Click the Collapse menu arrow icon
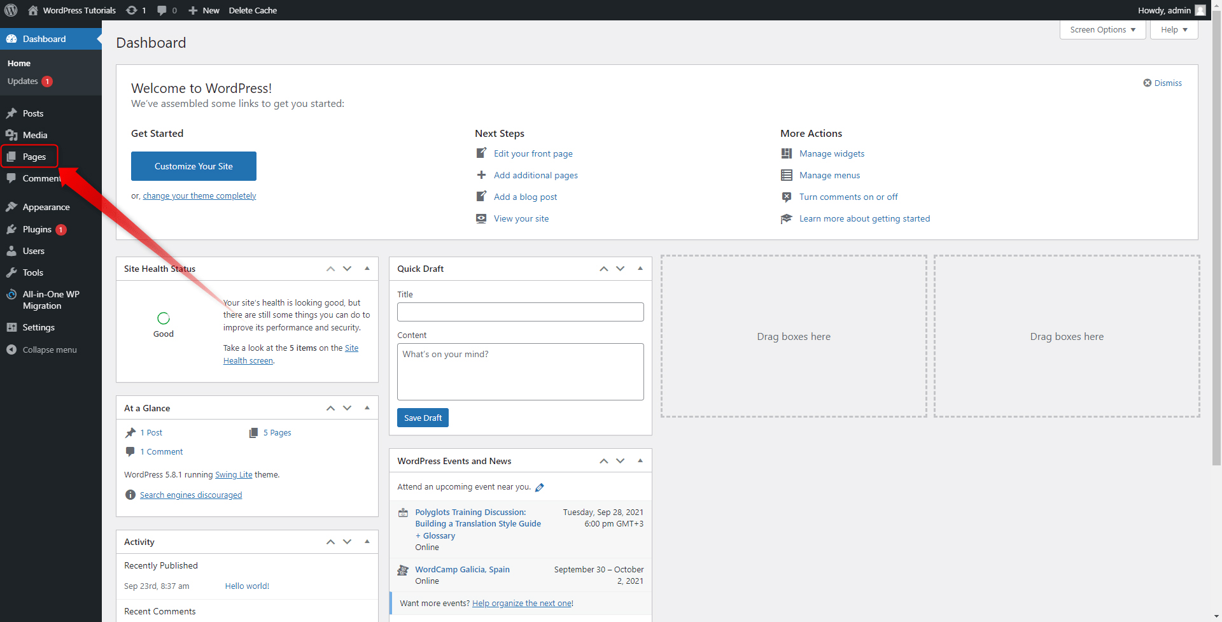Screen dimensions: 1222x622 click(11, 350)
